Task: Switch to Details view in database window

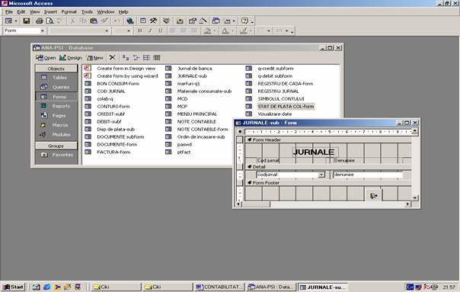Action: coord(157,58)
